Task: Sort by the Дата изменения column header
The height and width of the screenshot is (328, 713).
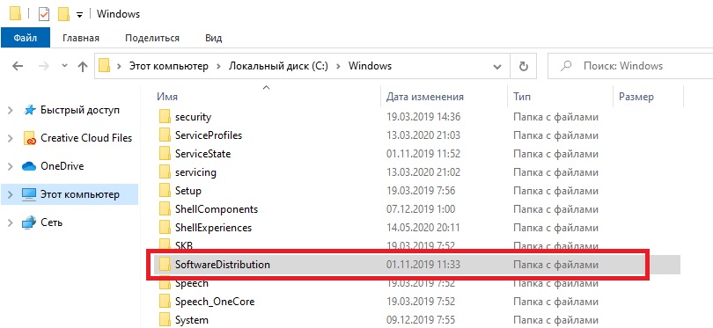Action: 424,97
